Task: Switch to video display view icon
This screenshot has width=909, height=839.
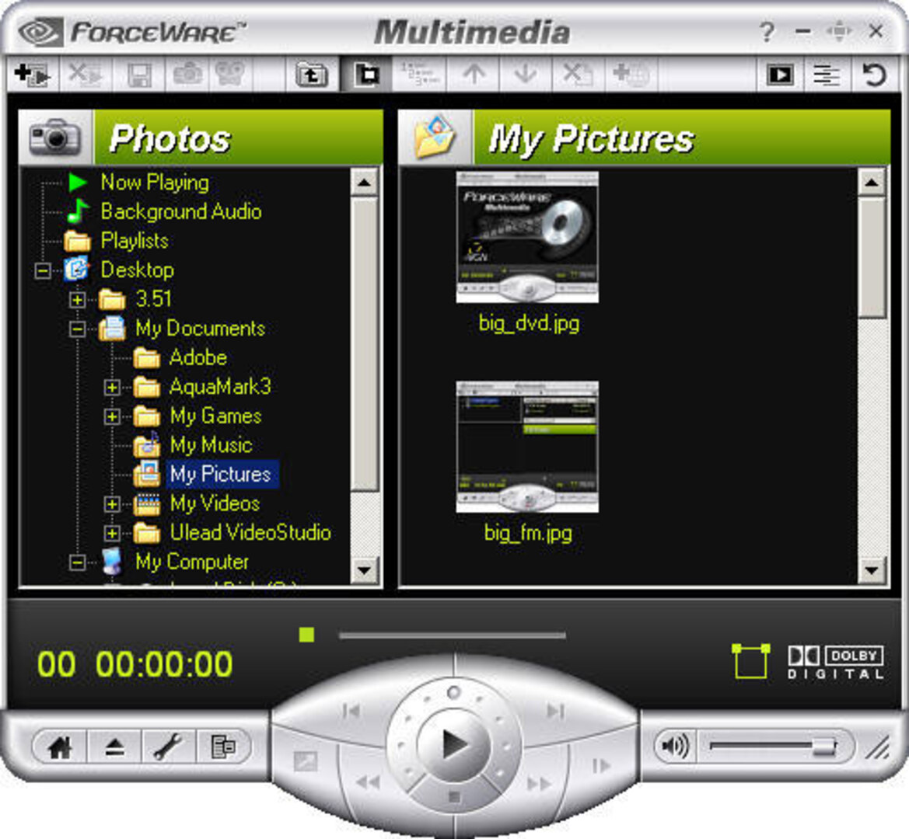Action: (x=780, y=75)
